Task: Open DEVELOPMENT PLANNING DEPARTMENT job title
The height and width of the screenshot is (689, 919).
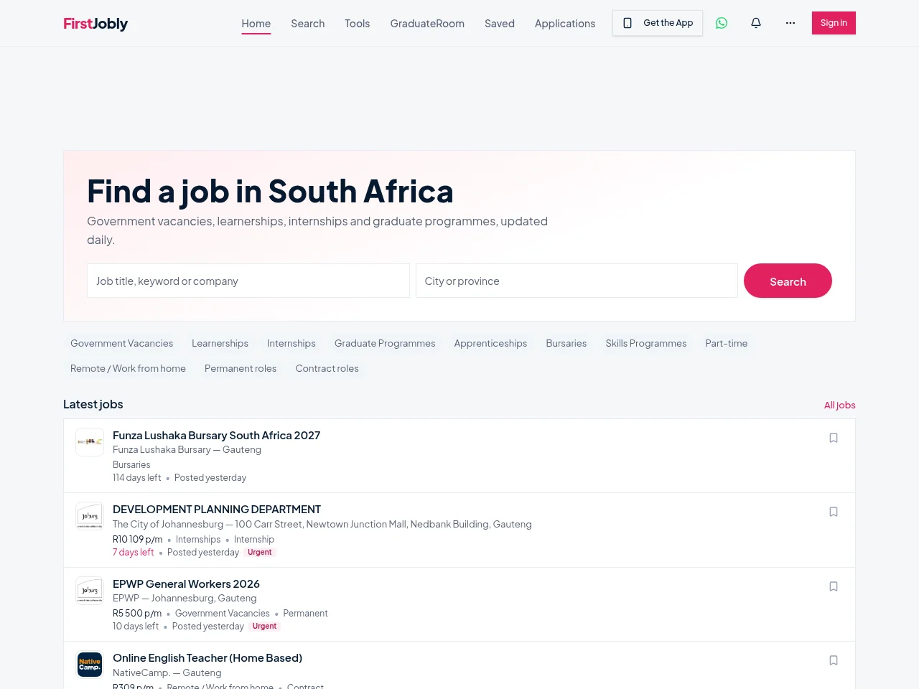Action: (x=217, y=509)
